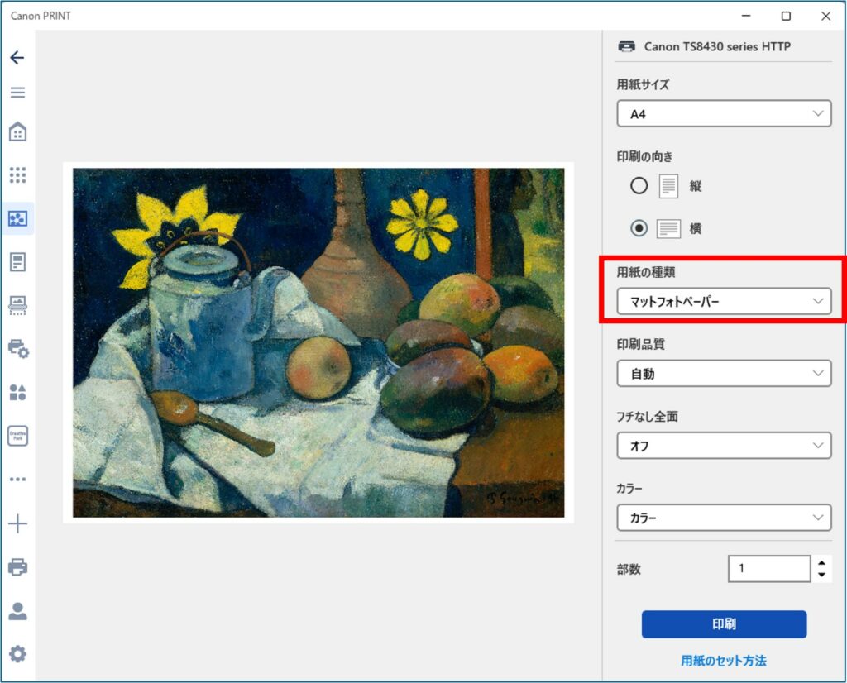Screen dimensions: 847x683
Task: Open the photo print icon
Action: click(17, 218)
